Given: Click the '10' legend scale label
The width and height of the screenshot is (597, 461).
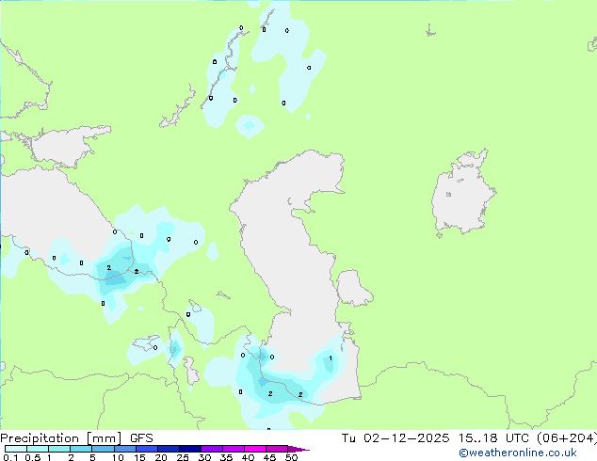Looking at the screenshot, I should point(118,457).
